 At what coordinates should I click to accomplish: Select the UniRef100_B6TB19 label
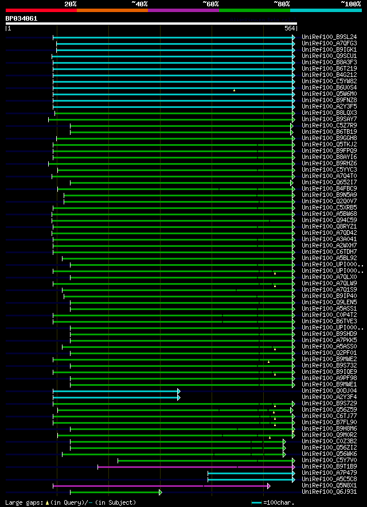point(329,131)
